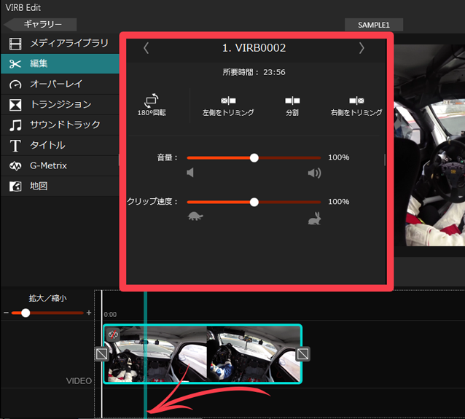Click the 1. VIRB0002 clip title
The height and width of the screenshot is (419, 465).
[254, 48]
